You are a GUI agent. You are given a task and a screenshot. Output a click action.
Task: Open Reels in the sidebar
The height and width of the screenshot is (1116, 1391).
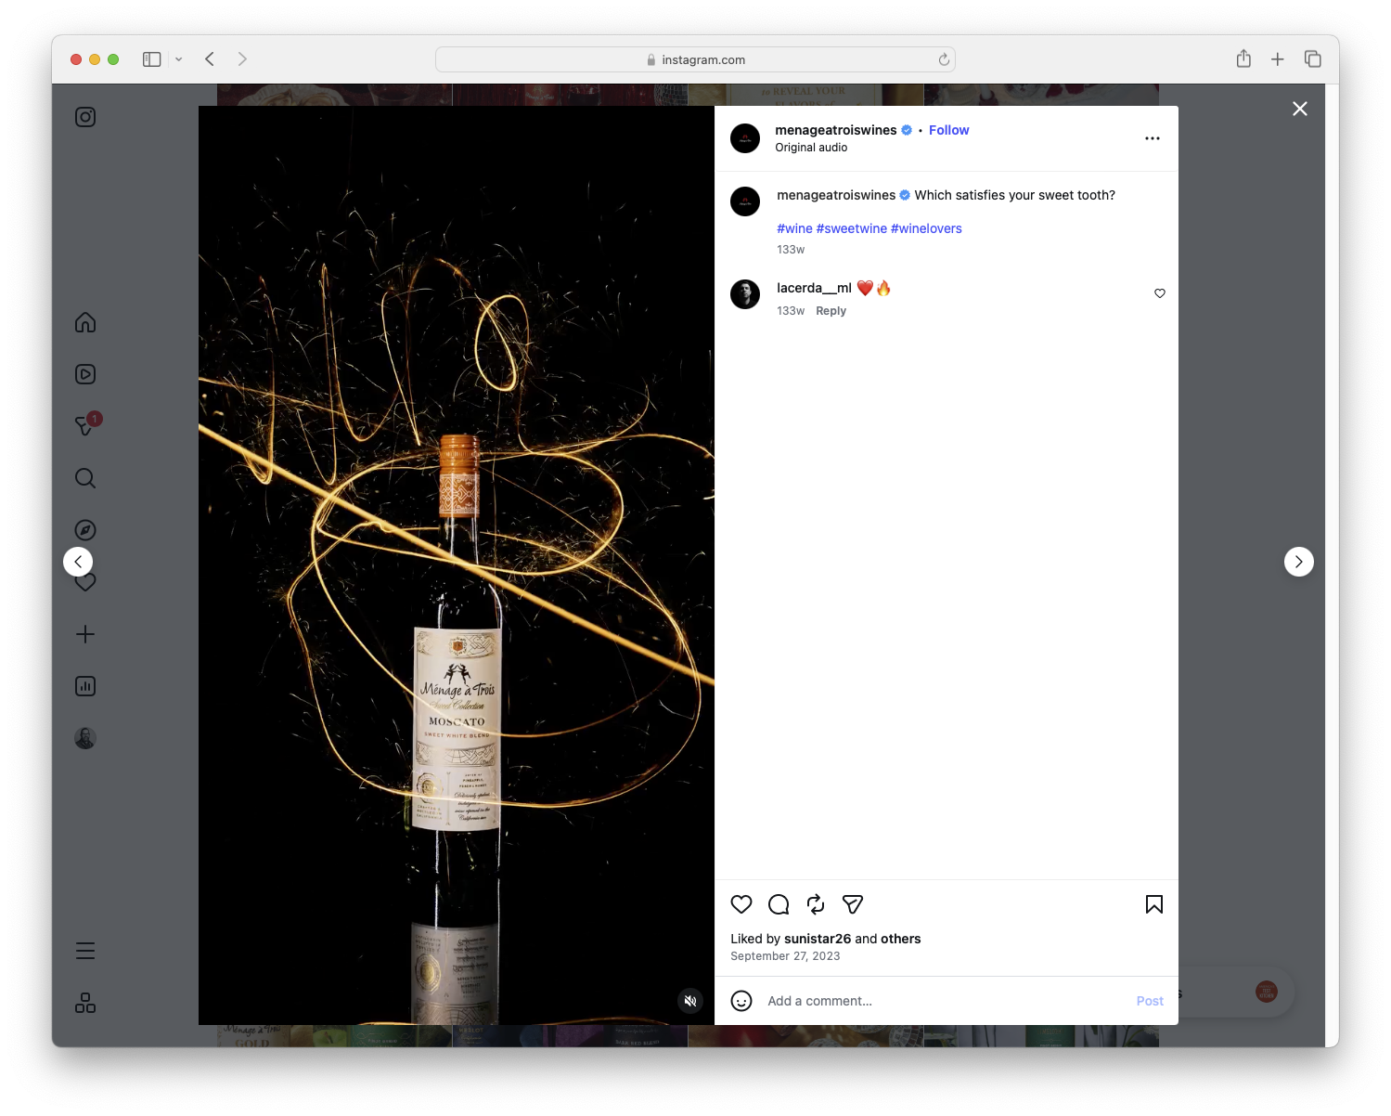84,373
